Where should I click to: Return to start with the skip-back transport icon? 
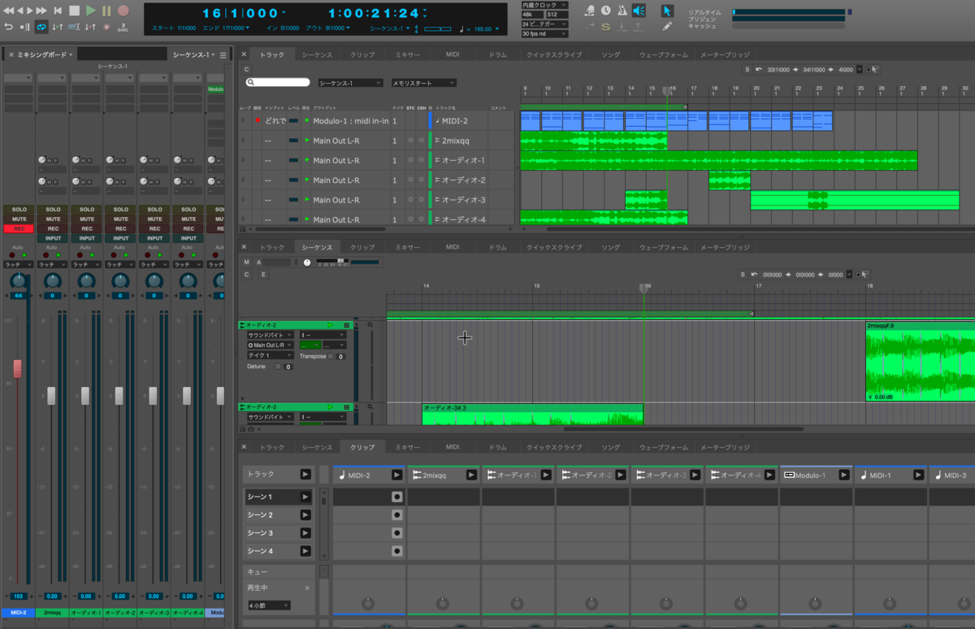[x=58, y=11]
